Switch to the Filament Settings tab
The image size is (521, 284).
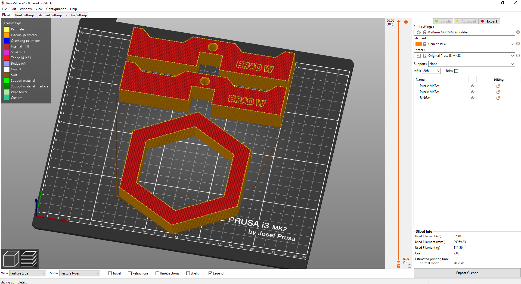[50, 15]
